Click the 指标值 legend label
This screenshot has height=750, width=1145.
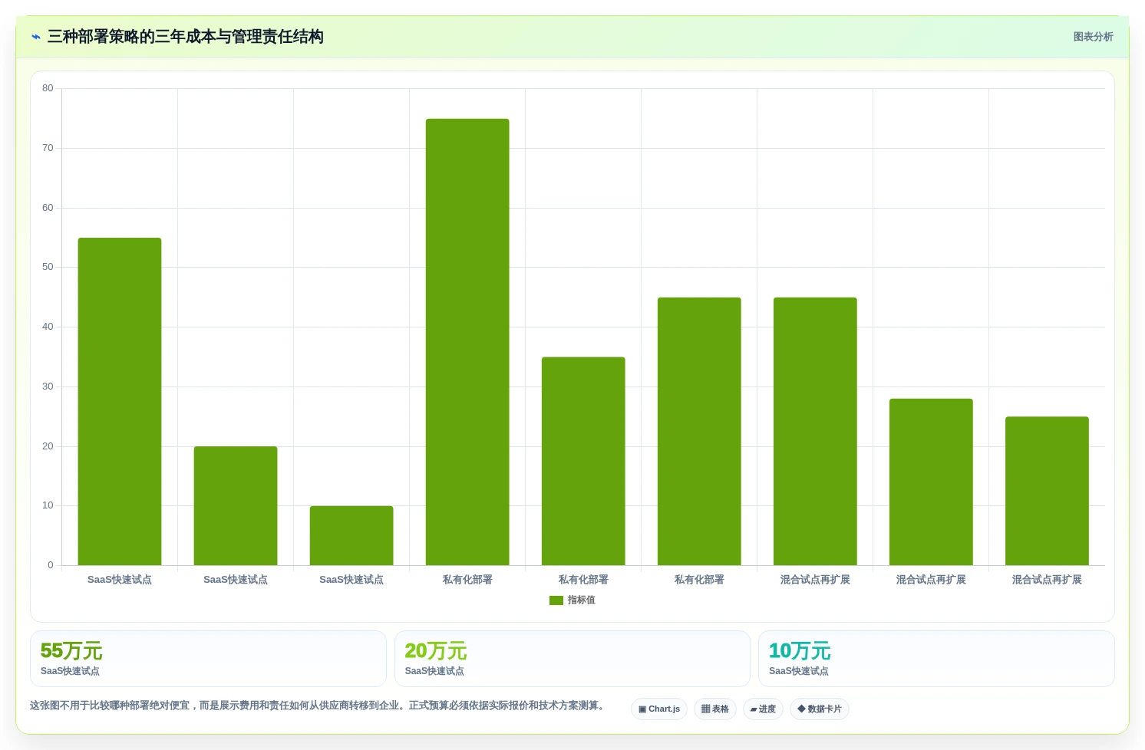(582, 600)
